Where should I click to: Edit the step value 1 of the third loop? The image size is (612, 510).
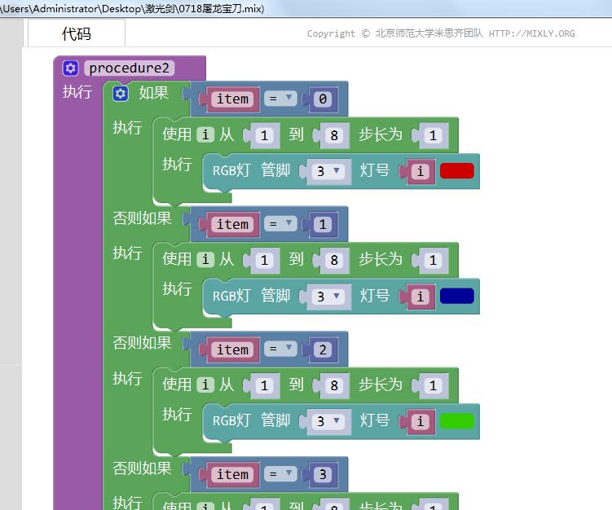434,385
